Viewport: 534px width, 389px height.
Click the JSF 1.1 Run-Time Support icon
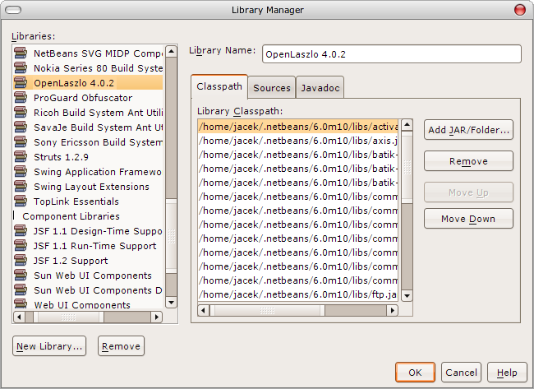click(21, 245)
